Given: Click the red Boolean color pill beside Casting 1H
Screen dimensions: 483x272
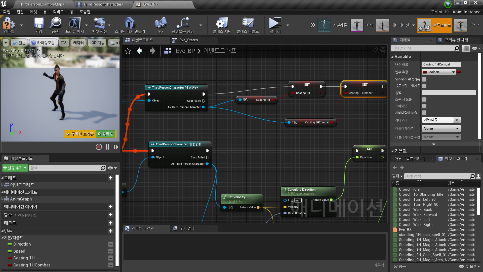Looking at the screenshot, I should point(10,258).
